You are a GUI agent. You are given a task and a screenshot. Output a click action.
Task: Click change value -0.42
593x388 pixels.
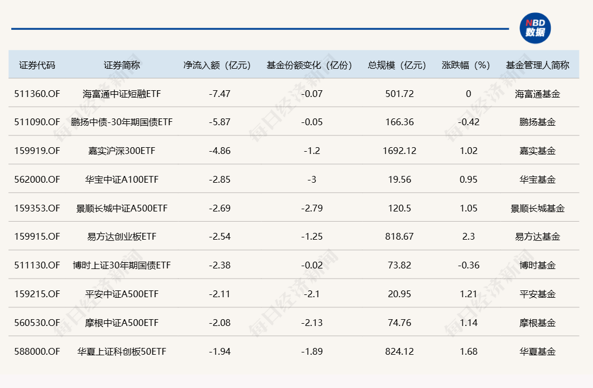[469, 122]
